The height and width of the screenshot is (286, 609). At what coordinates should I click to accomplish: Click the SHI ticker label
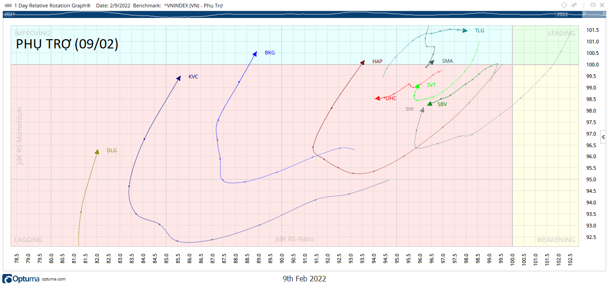point(409,109)
